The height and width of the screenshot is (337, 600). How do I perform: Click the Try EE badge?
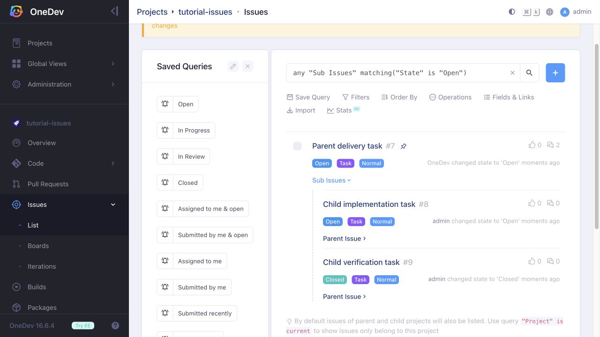pyautogui.click(x=83, y=326)
